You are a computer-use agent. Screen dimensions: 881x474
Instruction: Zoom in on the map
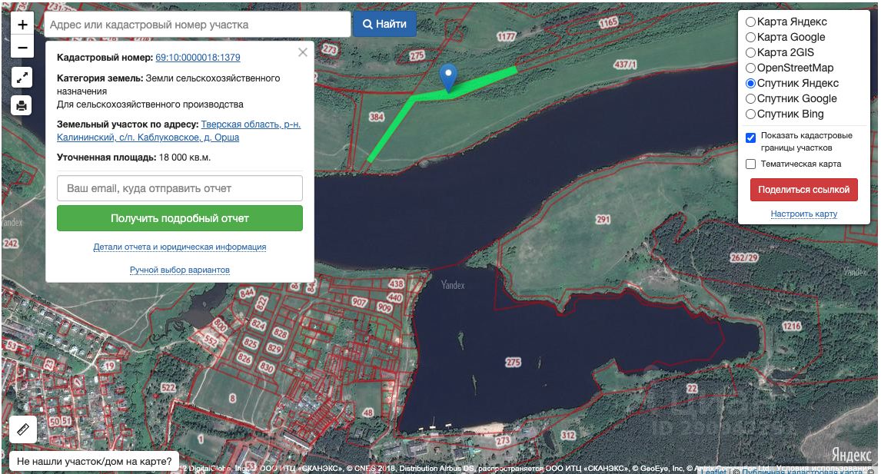[x=22, y=24]
